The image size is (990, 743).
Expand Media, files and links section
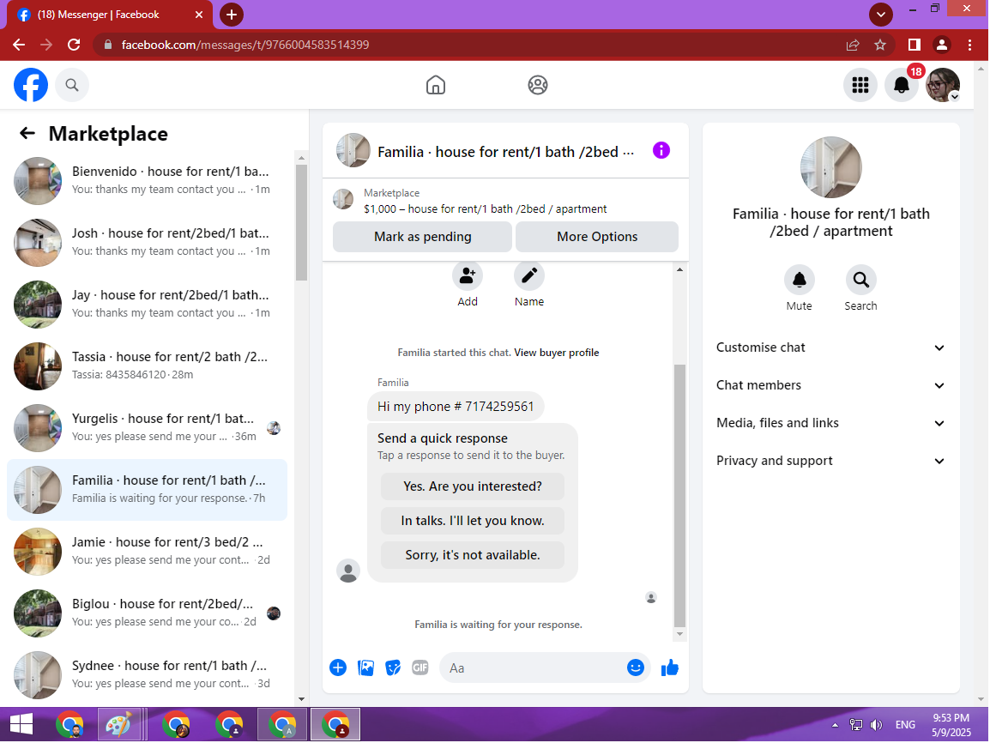coord(830,423)
